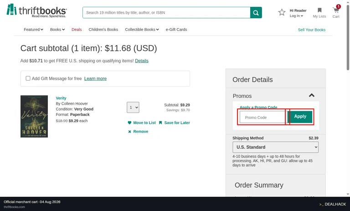Remove Verity using the X link

point(138,132)
